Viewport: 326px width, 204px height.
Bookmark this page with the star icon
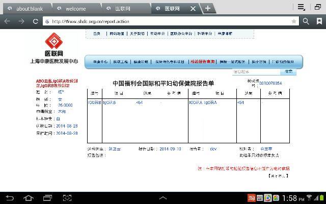click(294, 21)
